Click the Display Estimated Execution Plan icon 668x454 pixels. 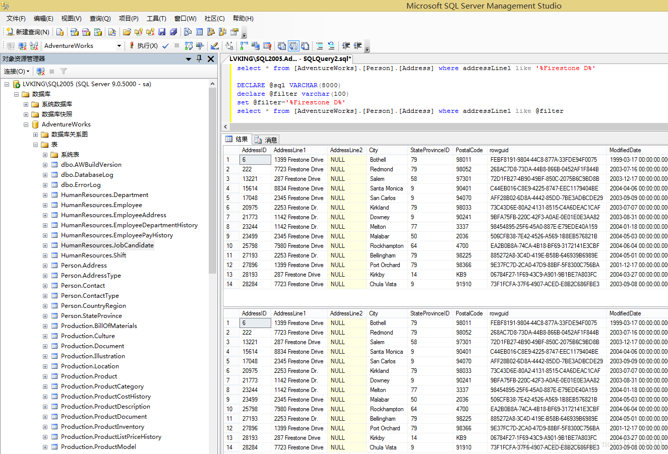(189, 46)
